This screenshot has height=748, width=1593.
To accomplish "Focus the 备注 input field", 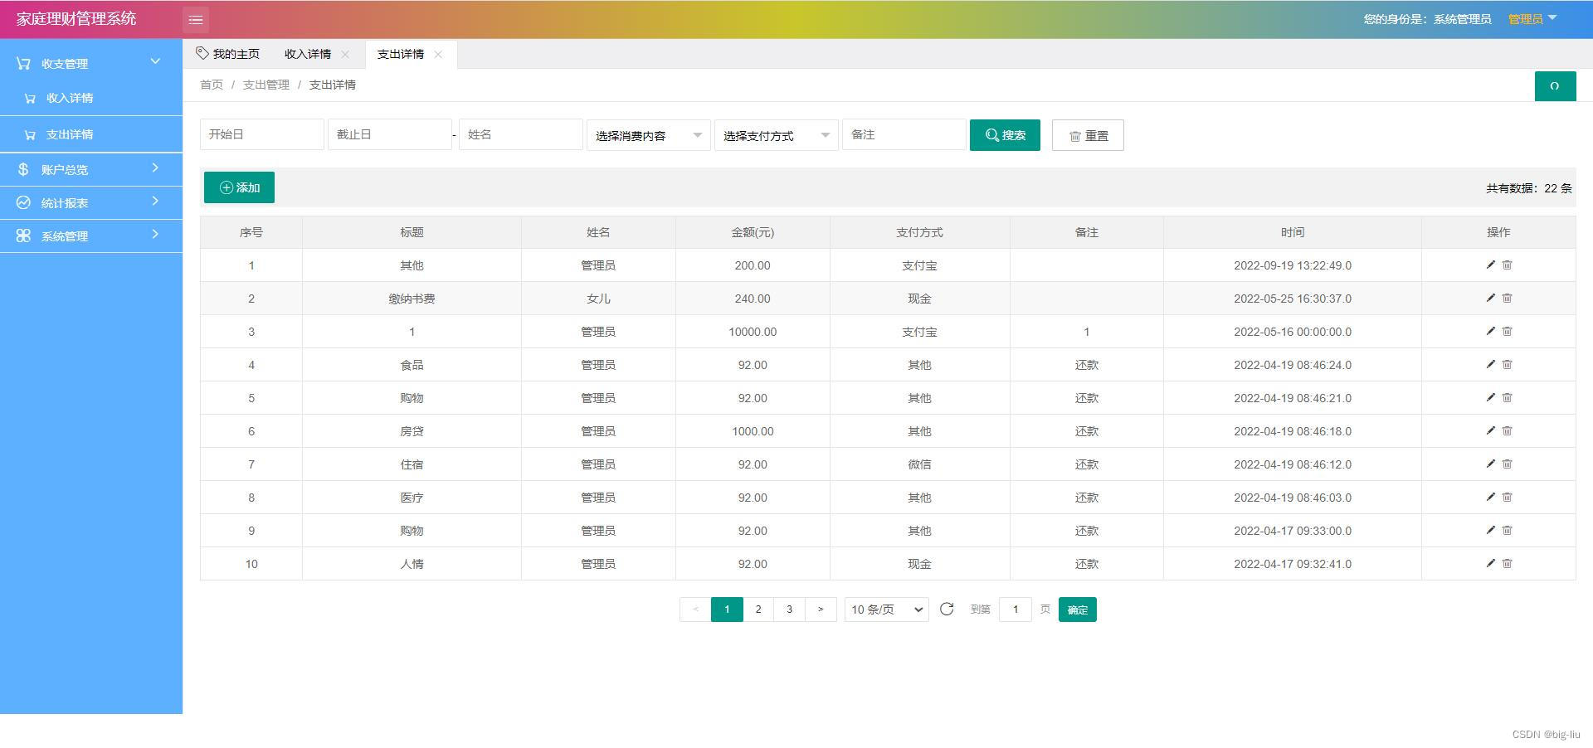I will point(904,134).
